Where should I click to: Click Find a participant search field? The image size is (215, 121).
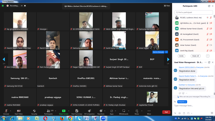[x=193, y=12]
